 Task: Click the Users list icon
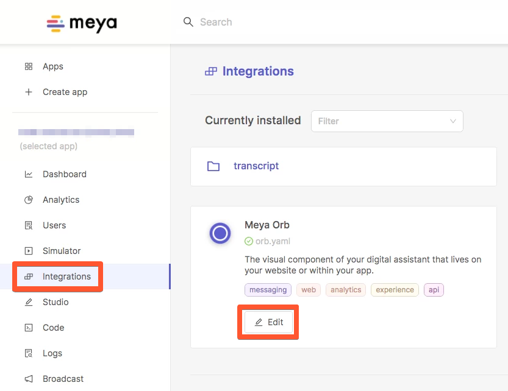tap(29, 225)
